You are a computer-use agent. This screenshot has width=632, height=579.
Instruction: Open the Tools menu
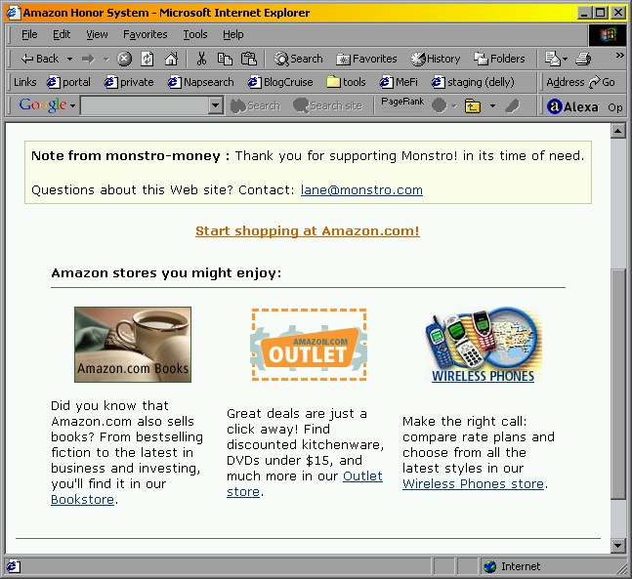pos(195,34)
